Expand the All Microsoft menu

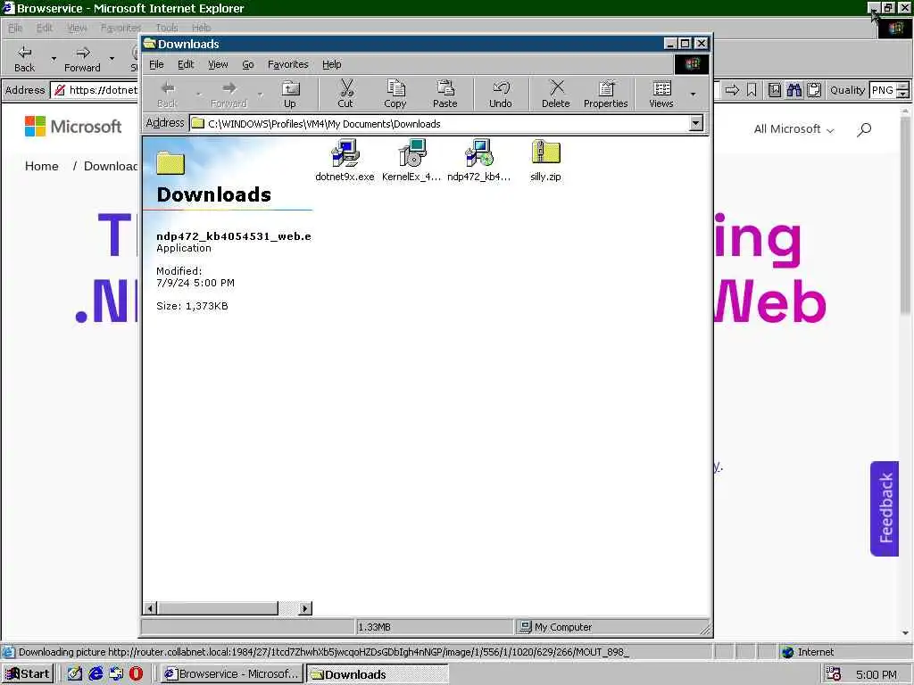point(794,129)
